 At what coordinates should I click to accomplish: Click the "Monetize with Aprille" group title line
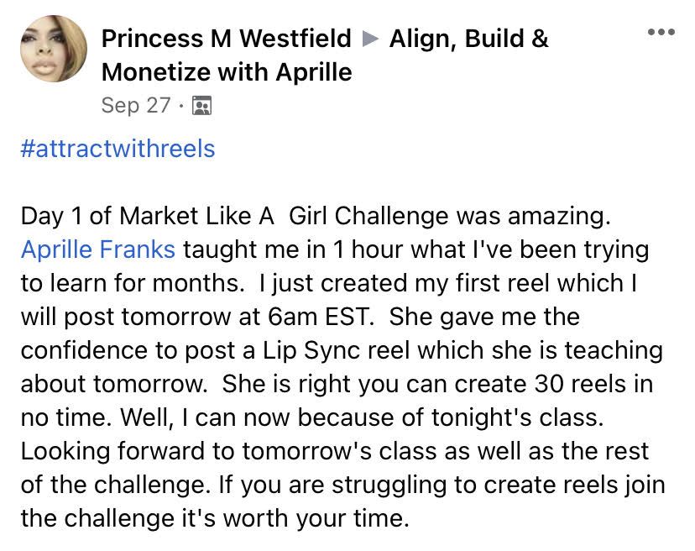coord(226,72)
